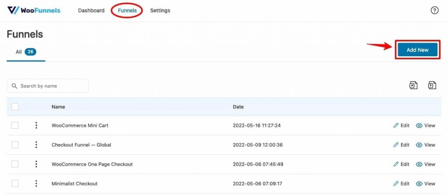Check the Minimalist Checkout row checkbox
The image size is (448, 195).
point(15,183)
